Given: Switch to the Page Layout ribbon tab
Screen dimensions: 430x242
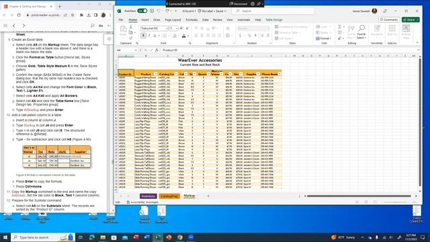Looking at the screenshot, I should pyautogui.click(x=173, y=19).
